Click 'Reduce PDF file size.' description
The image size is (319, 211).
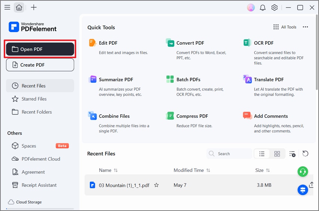click(194, 126)
